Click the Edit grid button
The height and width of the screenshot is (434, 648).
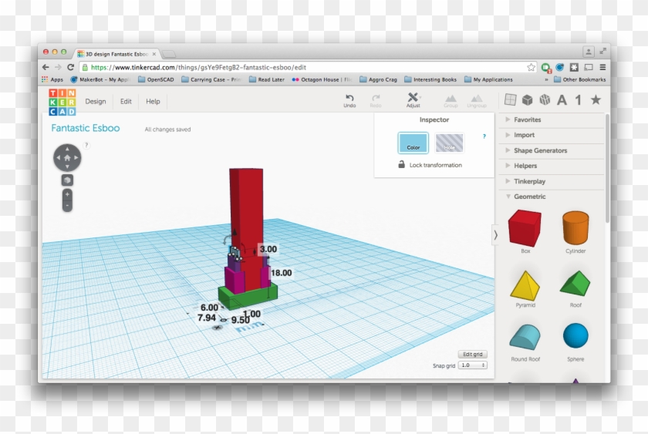coord(472,355)
